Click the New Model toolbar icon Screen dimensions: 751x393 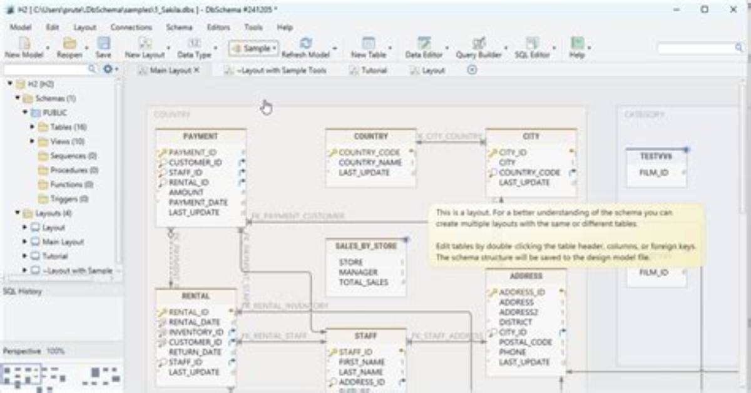(24, 43)
